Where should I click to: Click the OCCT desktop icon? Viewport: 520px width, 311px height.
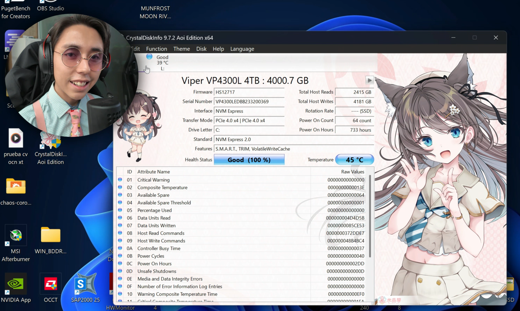click(50, 284)
